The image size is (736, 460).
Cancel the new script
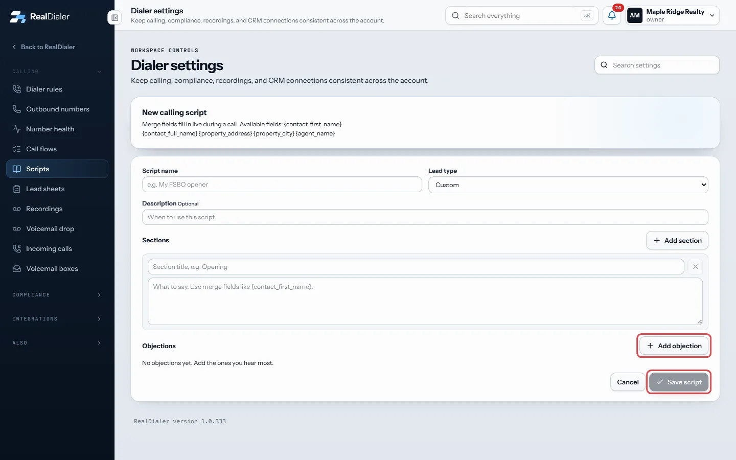tap(628, 382)
